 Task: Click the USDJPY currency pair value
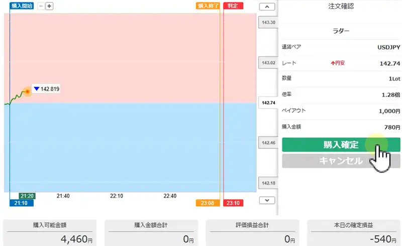(x=388, y=47)
